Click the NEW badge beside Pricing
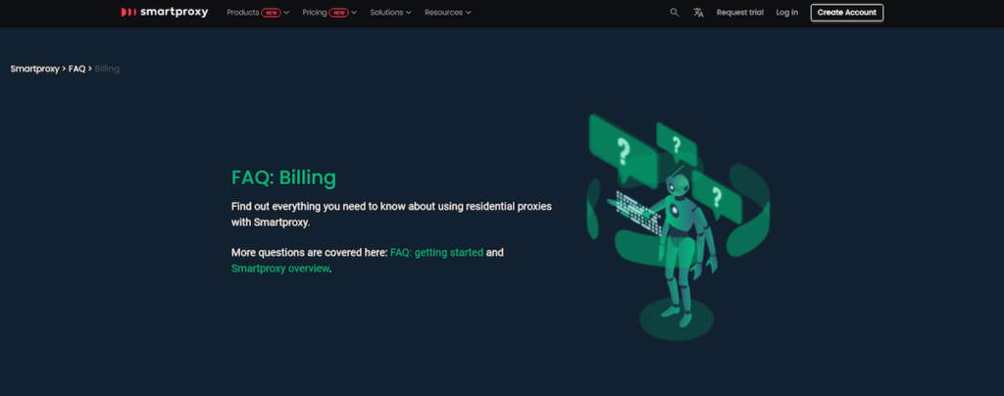The image size is (1004, 396). pos(338,13)
